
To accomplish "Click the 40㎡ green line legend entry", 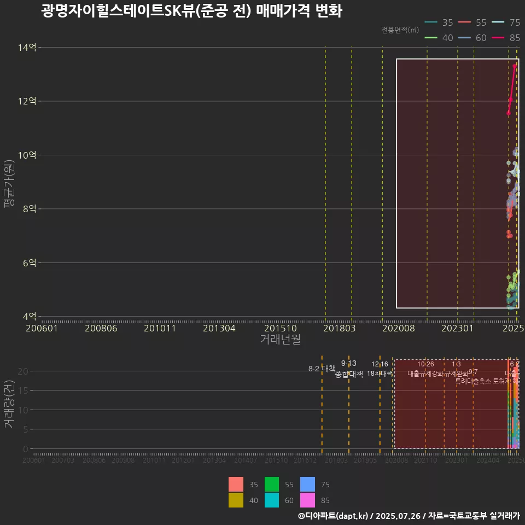I will 439,38.
